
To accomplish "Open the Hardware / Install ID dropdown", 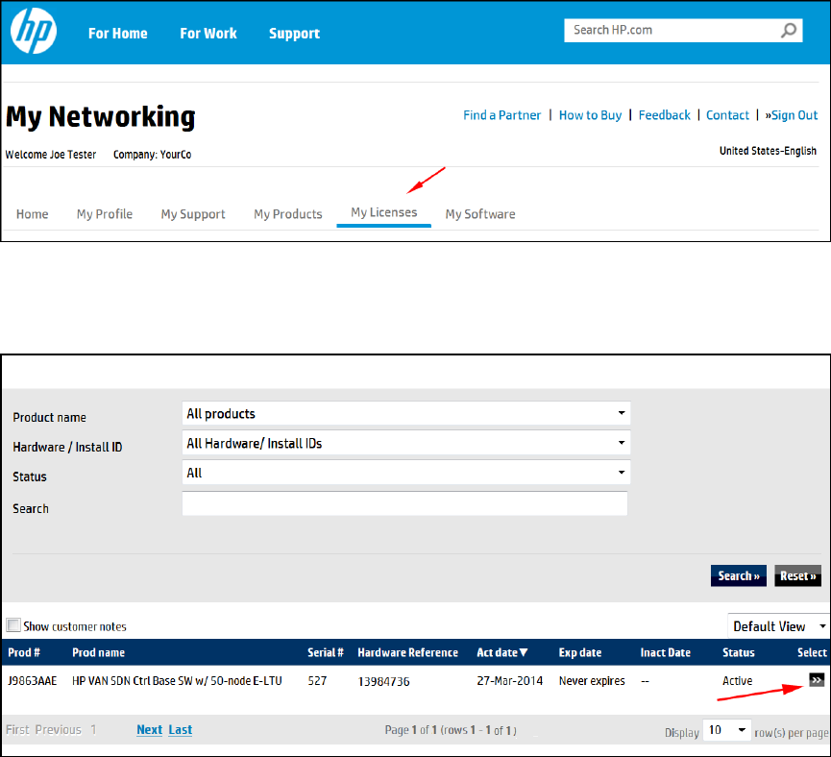I will [406, 443].
